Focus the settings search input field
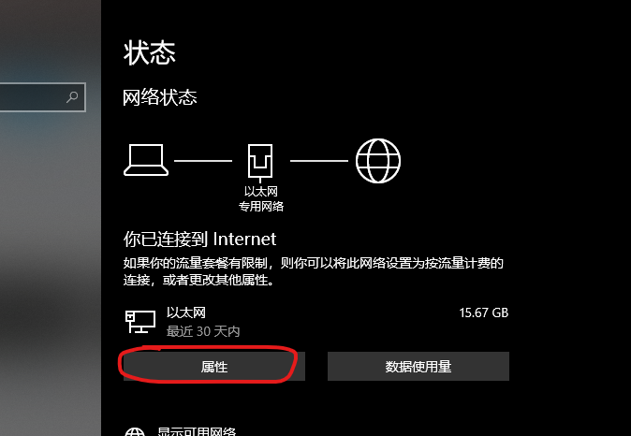Image resolution: width=631 pixels, height=436 pixels. coord(43,97)
